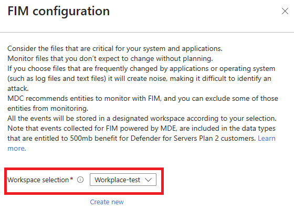
Task: Follow the "Learn" link after Plan 2 customers
Action: (267, 138)
